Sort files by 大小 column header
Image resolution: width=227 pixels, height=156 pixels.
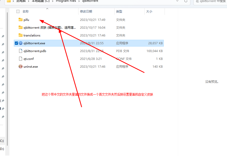pos(149,12)
